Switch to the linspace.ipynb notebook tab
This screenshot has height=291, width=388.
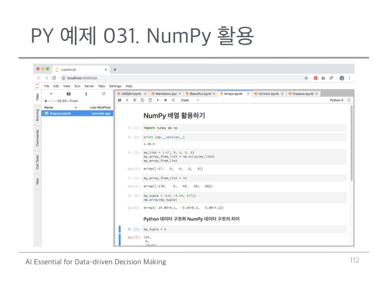(x=303, y=94)
